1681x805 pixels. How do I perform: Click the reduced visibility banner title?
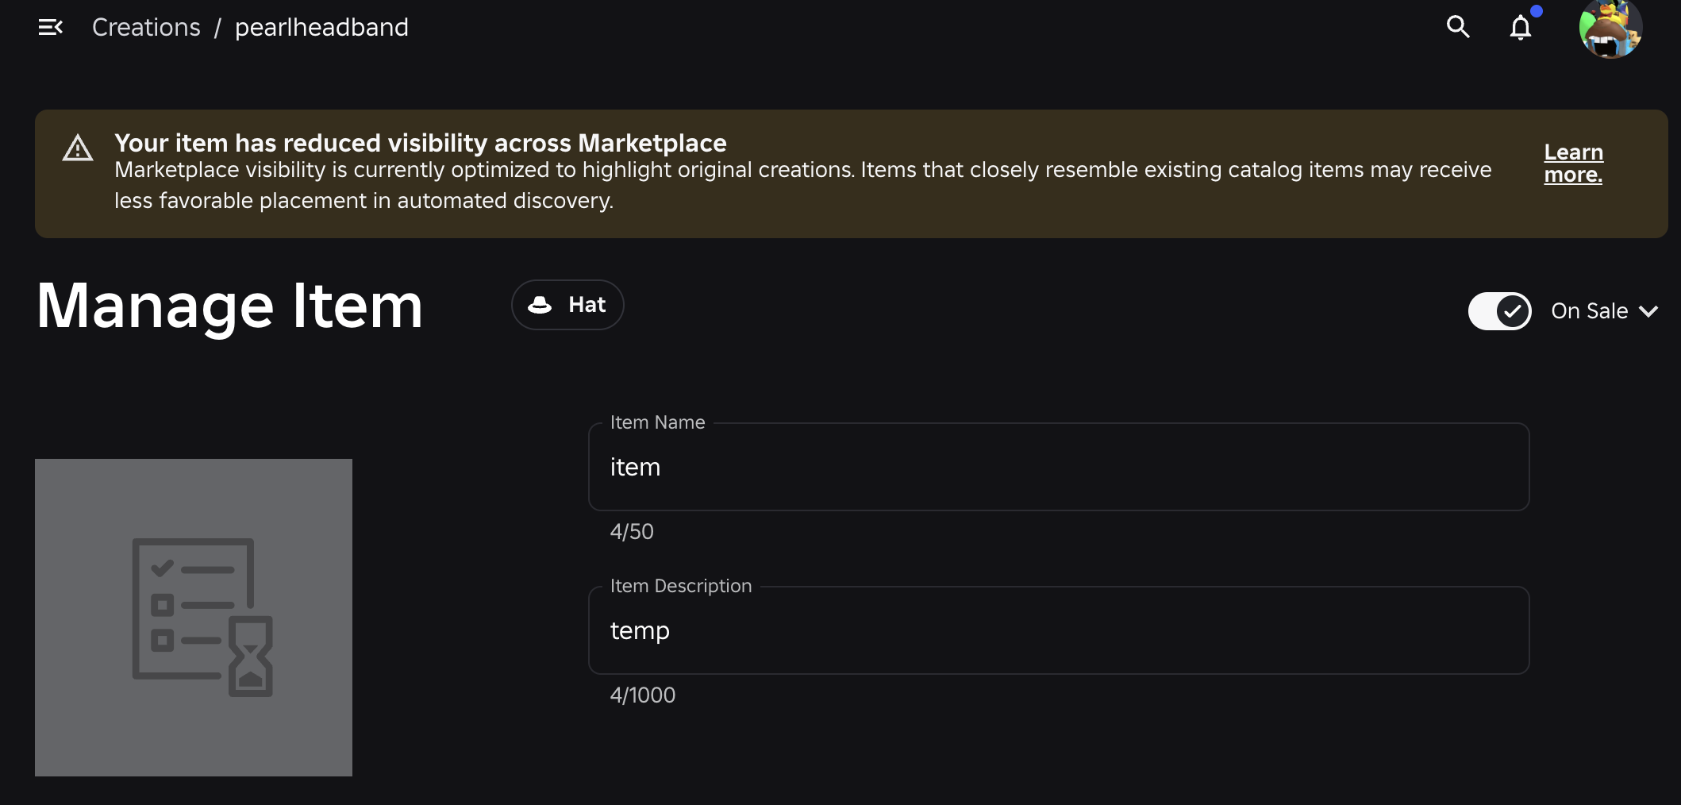coord(421,143)
